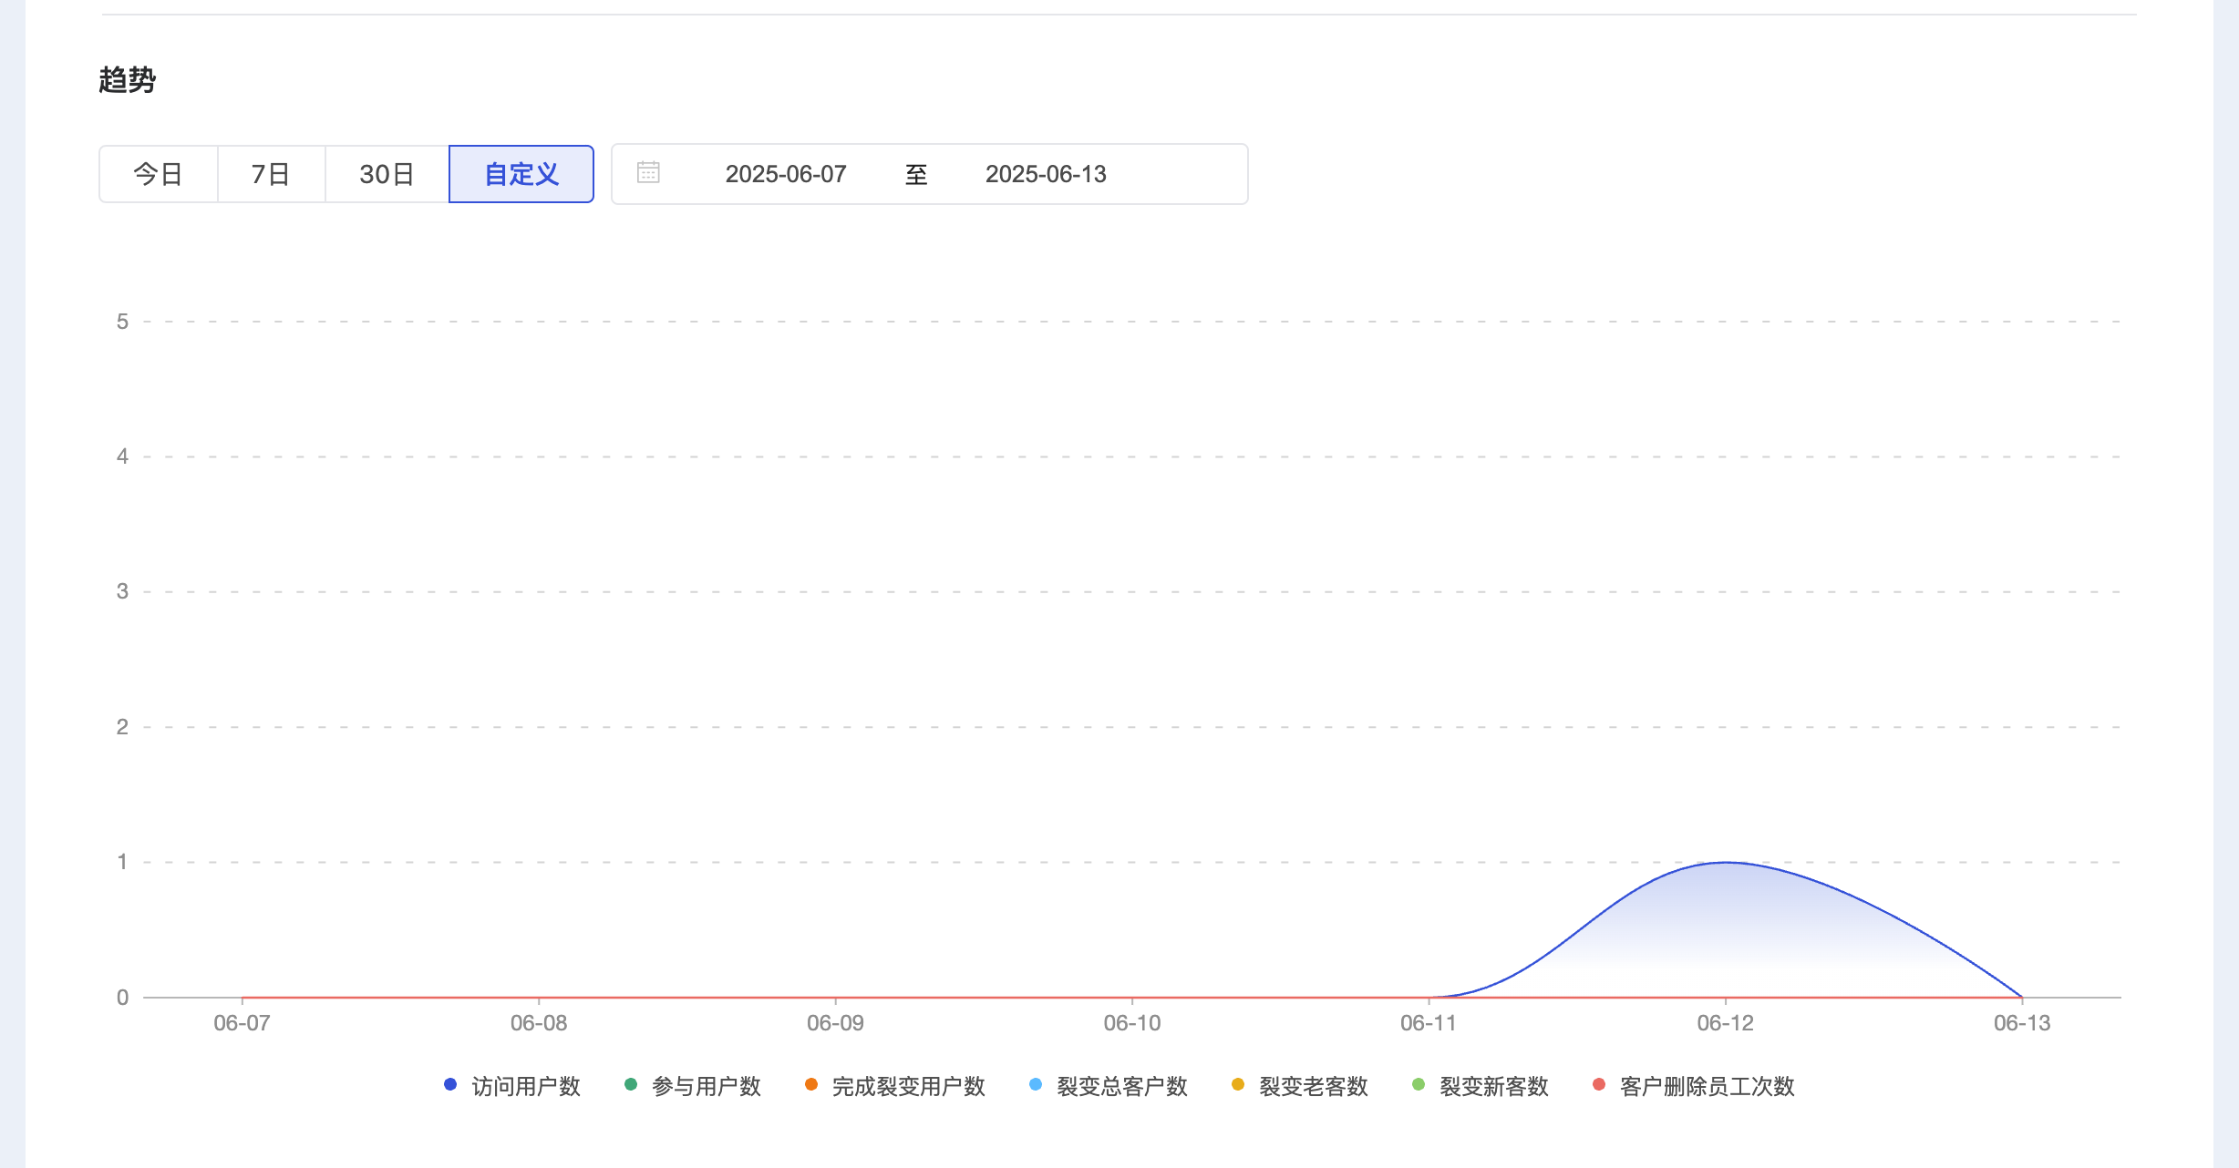Switch to the 7日 range tab
This screenshot has height=1168, width=2239.
tap(272, 174)
